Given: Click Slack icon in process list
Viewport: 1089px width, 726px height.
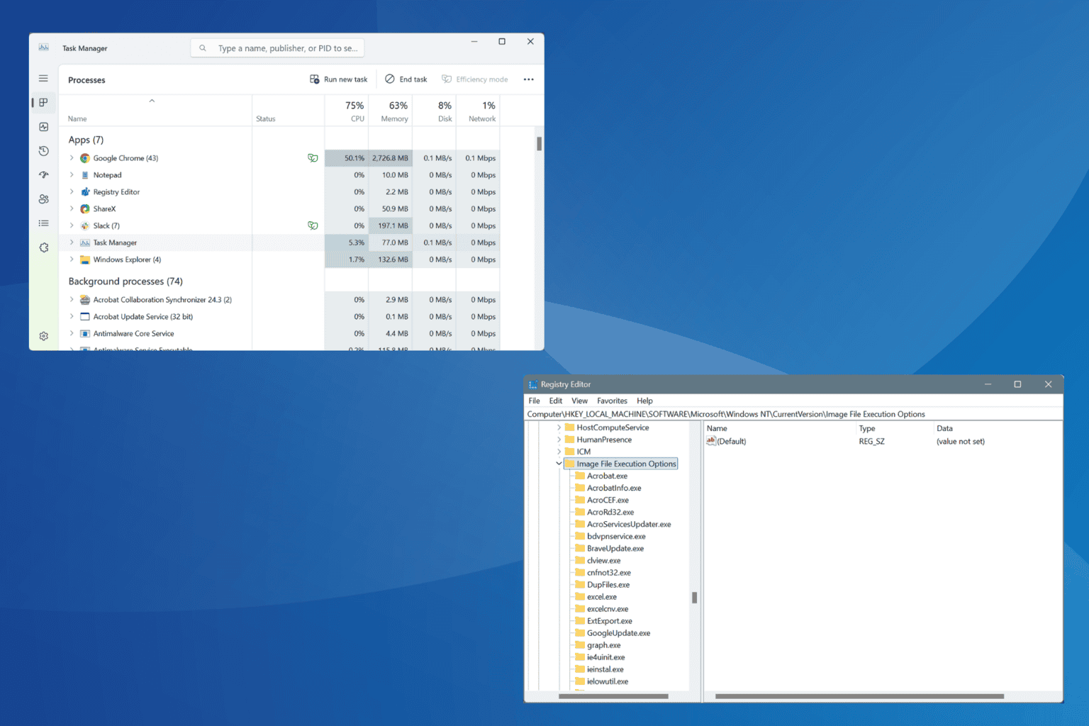Looking at the screenshot, I should (x=85, y=226).
